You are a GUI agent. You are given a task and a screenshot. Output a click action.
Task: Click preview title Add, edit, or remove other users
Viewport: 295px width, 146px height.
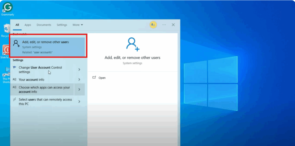tap(133, 57)
